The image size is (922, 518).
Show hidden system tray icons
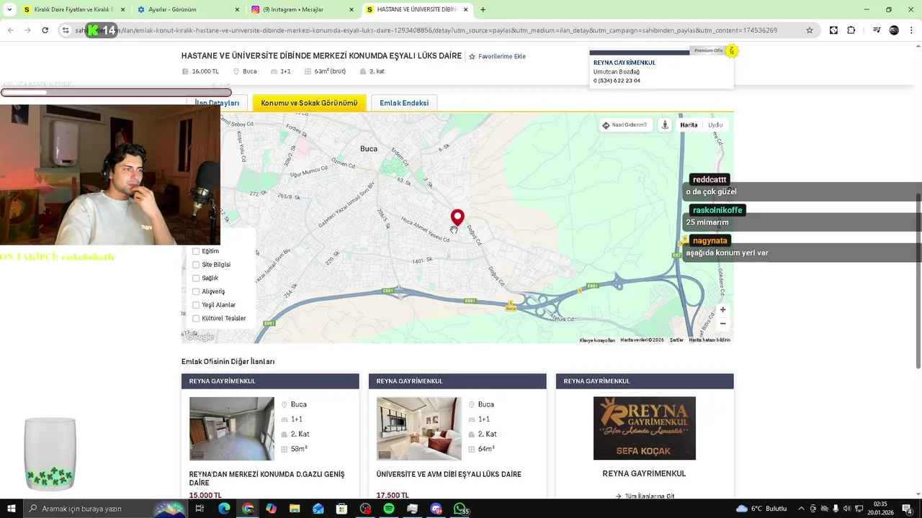802,509
